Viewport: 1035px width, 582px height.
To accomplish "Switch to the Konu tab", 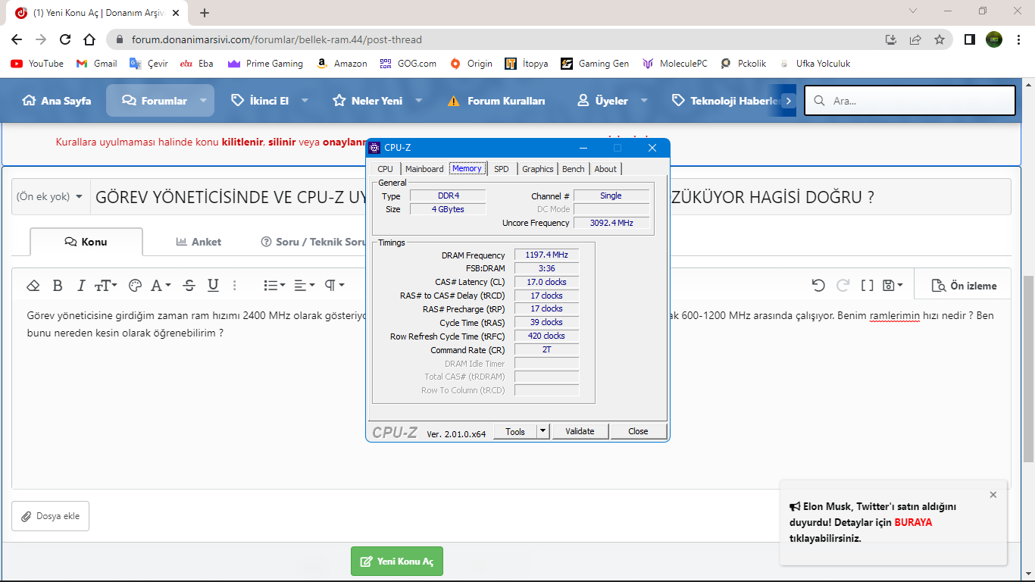I will (86, 242).
